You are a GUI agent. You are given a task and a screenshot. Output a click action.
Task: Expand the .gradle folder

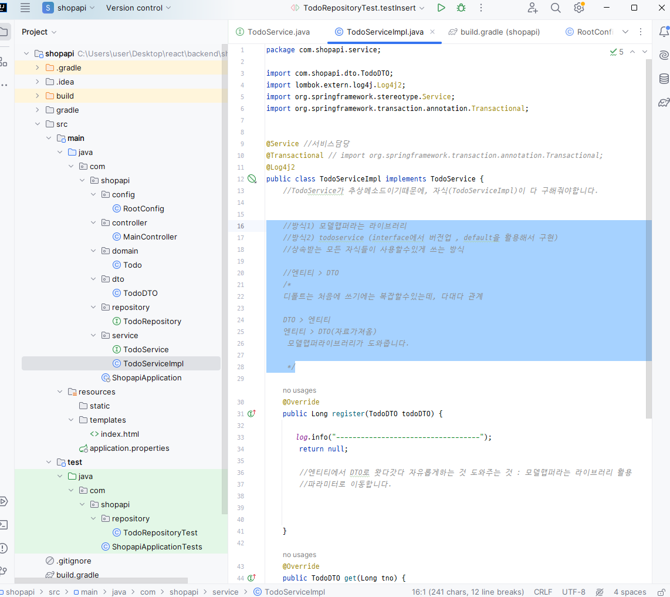37,68
